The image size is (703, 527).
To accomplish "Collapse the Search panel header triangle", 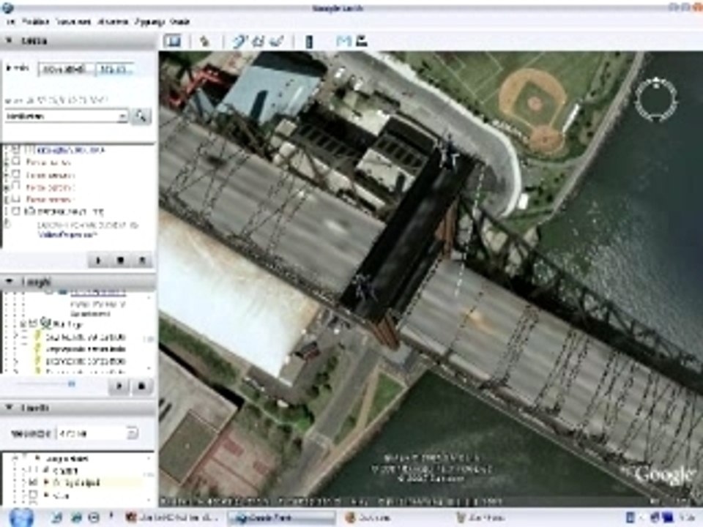I will [9, 40].
